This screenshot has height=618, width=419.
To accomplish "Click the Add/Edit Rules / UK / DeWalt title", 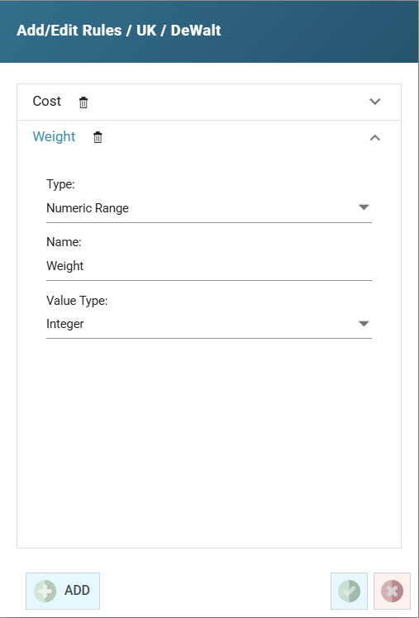I will pyautogui.click(x=119, y=31).
